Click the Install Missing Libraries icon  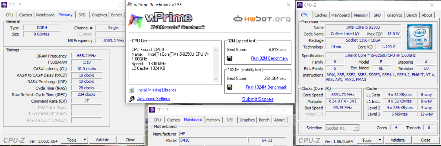pos(132,90)
